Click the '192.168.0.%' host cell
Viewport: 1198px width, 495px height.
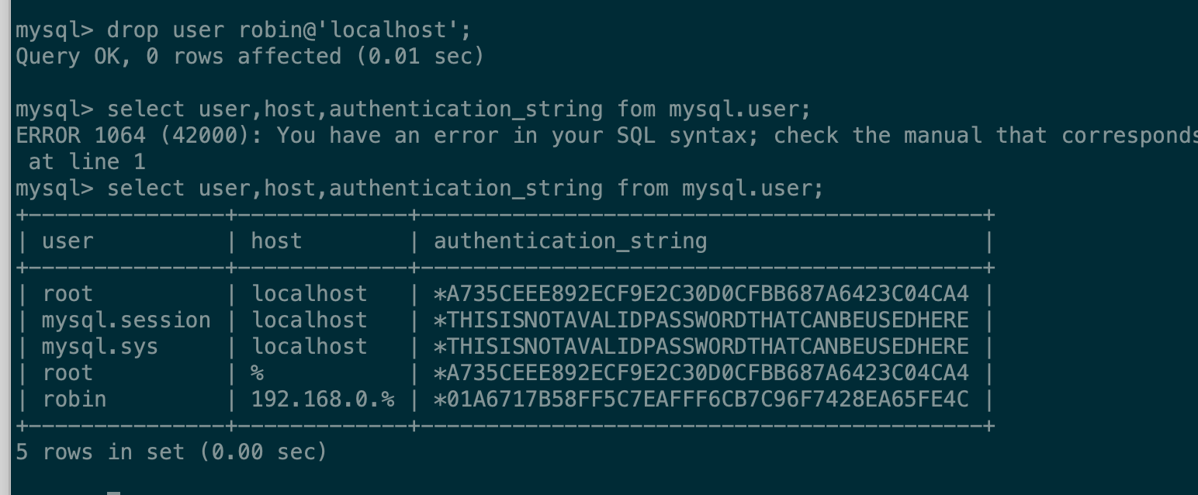tap(322, 400)
